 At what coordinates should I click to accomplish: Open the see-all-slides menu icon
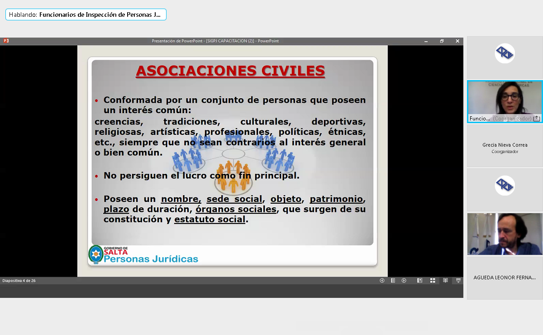pyautogui.click(x=393, y=281)
